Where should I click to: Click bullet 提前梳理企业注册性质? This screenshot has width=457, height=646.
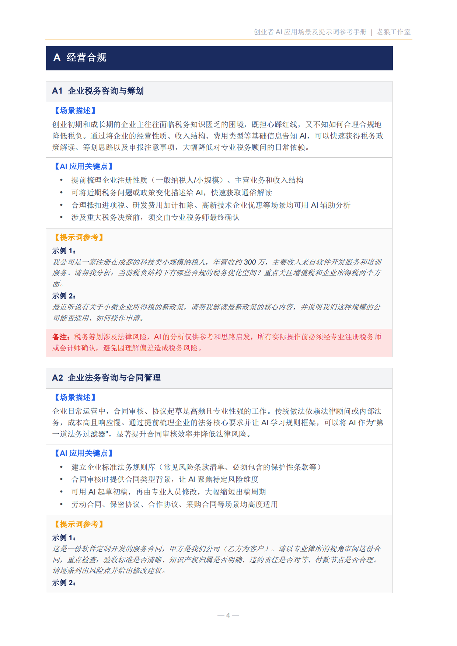(187, 180)
